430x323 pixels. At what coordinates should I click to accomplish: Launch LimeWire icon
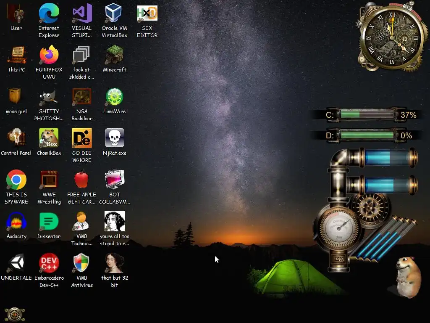pos(114,97)
